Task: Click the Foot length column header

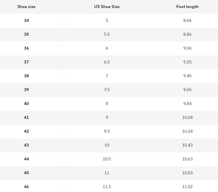Action: 187,7
